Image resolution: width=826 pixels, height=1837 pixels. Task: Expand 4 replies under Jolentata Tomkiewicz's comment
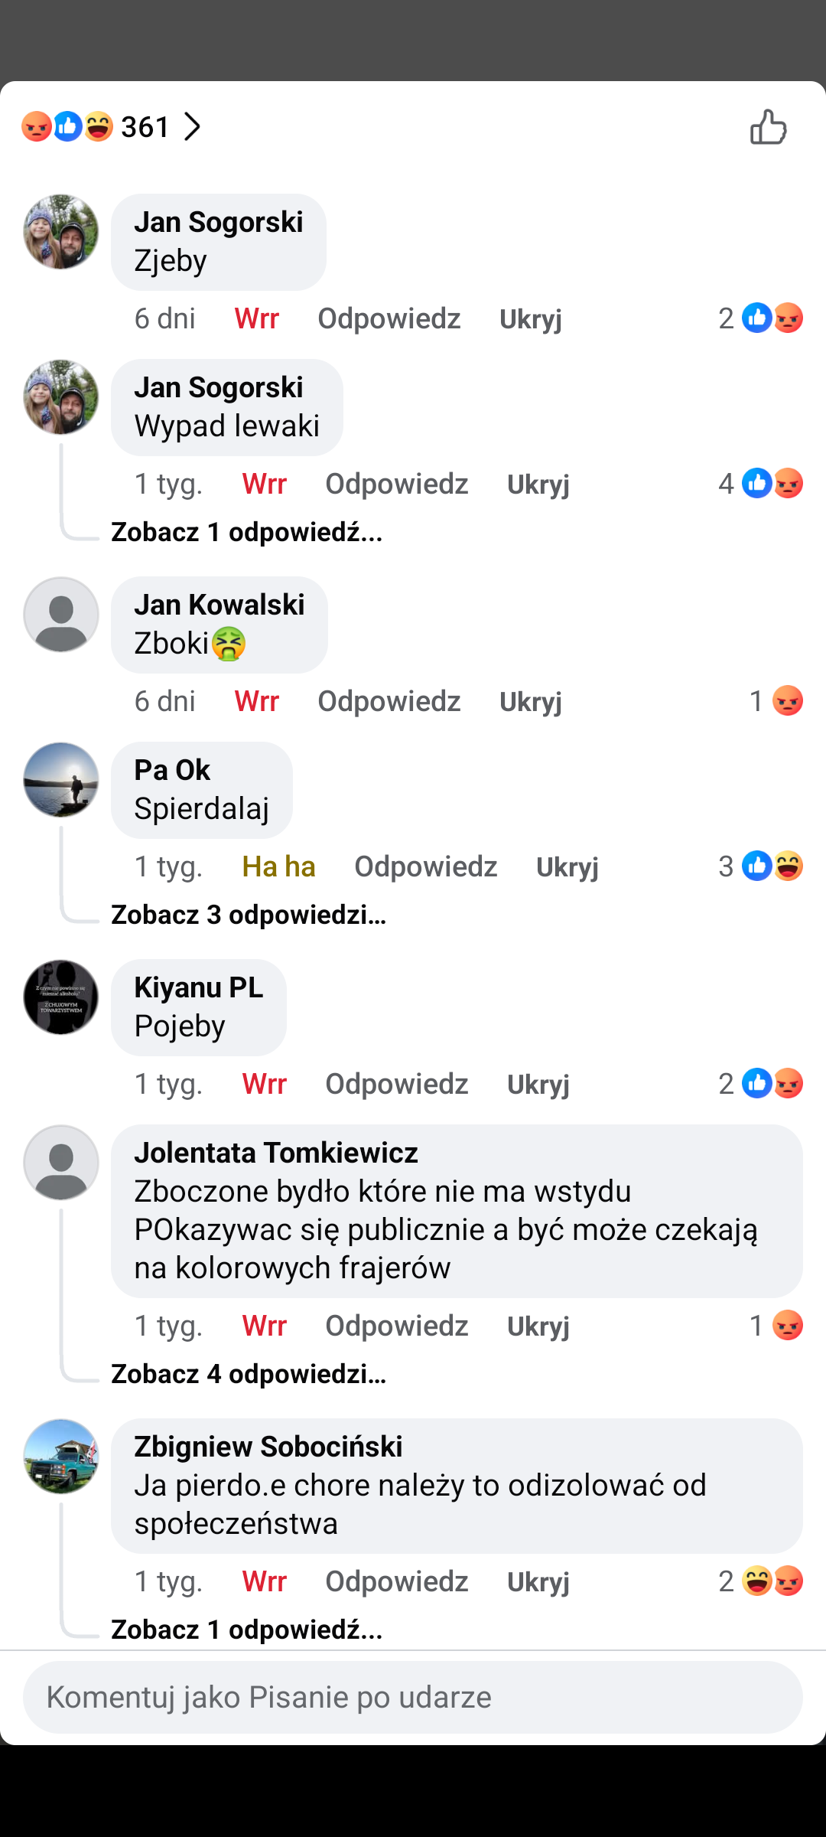coord(249,1374)
